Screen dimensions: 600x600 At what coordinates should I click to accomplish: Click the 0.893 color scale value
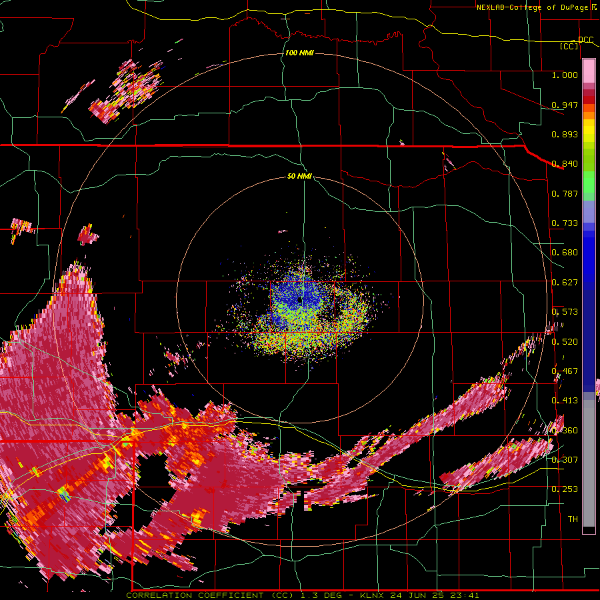pos(565,134)
